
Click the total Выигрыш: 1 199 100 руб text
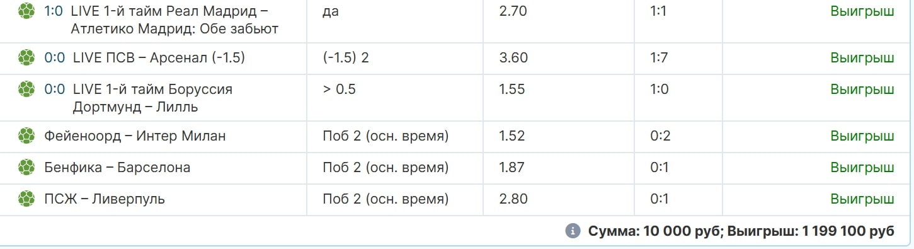(x=811, y=231)
